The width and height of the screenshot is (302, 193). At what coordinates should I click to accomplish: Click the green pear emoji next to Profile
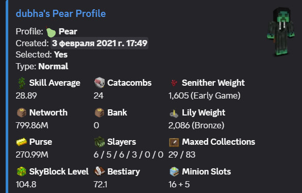pyautogui.click(x=51, y=32)
